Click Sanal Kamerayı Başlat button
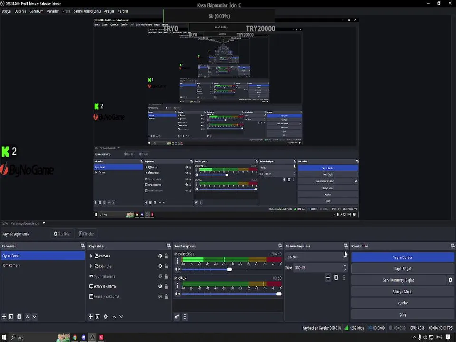Viewport: 456px width, 342px height. (399, 280)
